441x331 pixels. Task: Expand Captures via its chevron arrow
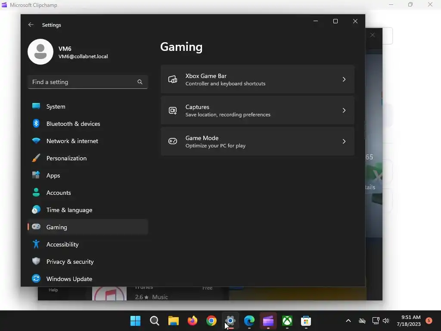tap(344, 110)
